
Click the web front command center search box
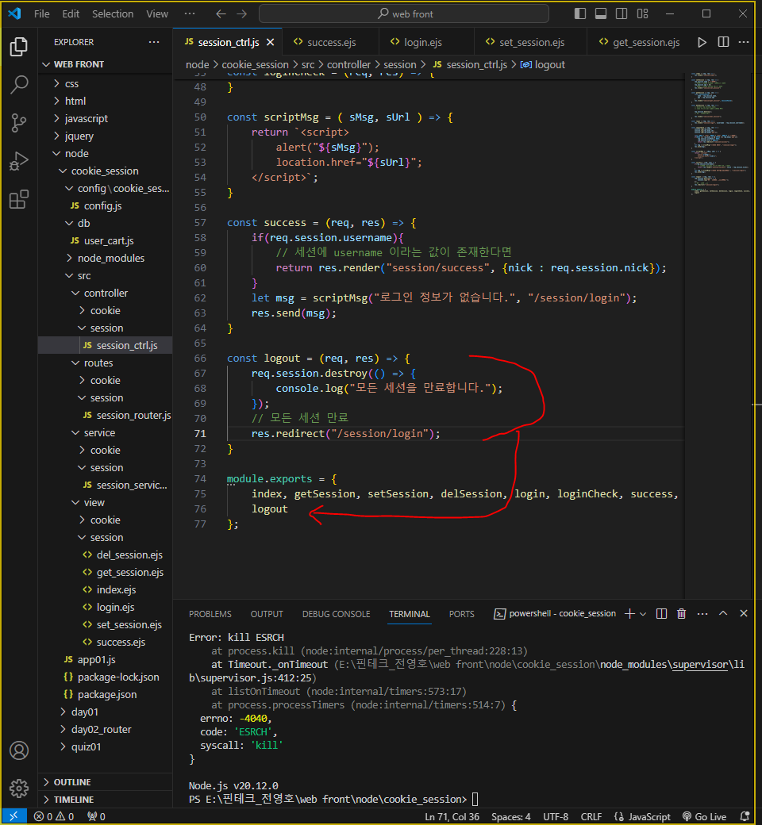tap(404, 13)
